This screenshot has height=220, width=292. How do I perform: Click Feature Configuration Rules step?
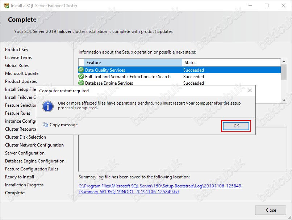32,169
